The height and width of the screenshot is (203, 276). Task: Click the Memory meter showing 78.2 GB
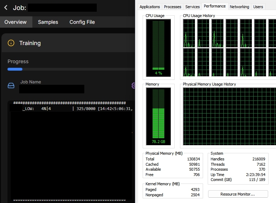(x=158, y=116)
